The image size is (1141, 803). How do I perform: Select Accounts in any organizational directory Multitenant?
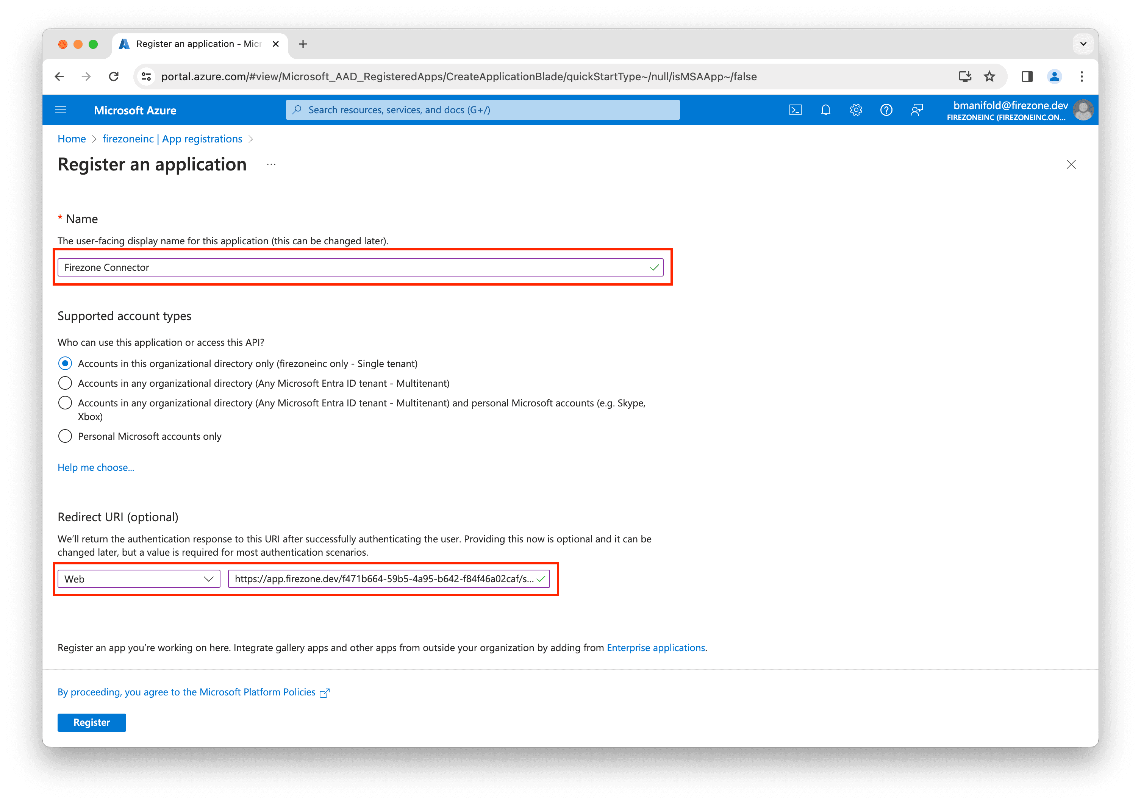coord(65,383)
